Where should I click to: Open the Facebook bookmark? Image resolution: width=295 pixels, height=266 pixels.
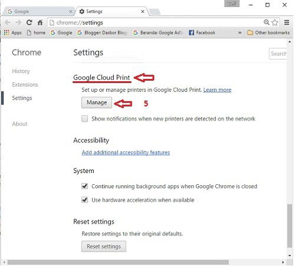coord(202,32)
